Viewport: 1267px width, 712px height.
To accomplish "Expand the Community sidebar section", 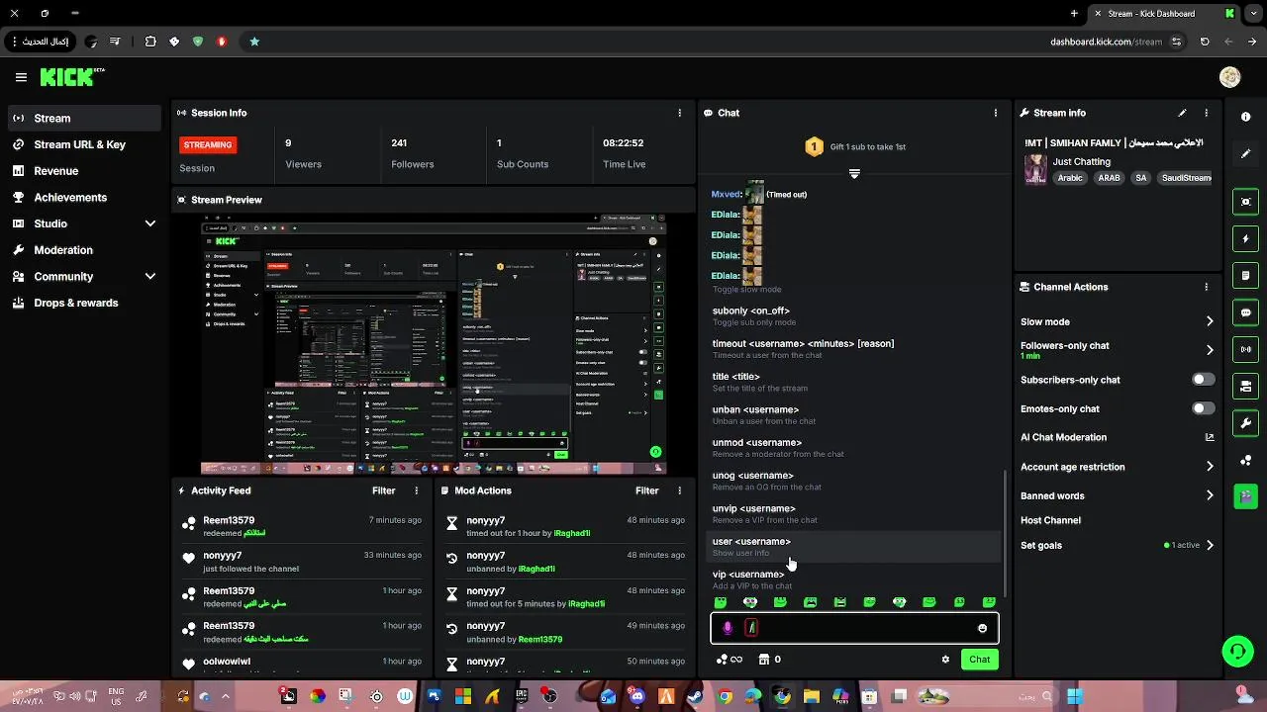I will pyautogui.click(x=150, y=277).
